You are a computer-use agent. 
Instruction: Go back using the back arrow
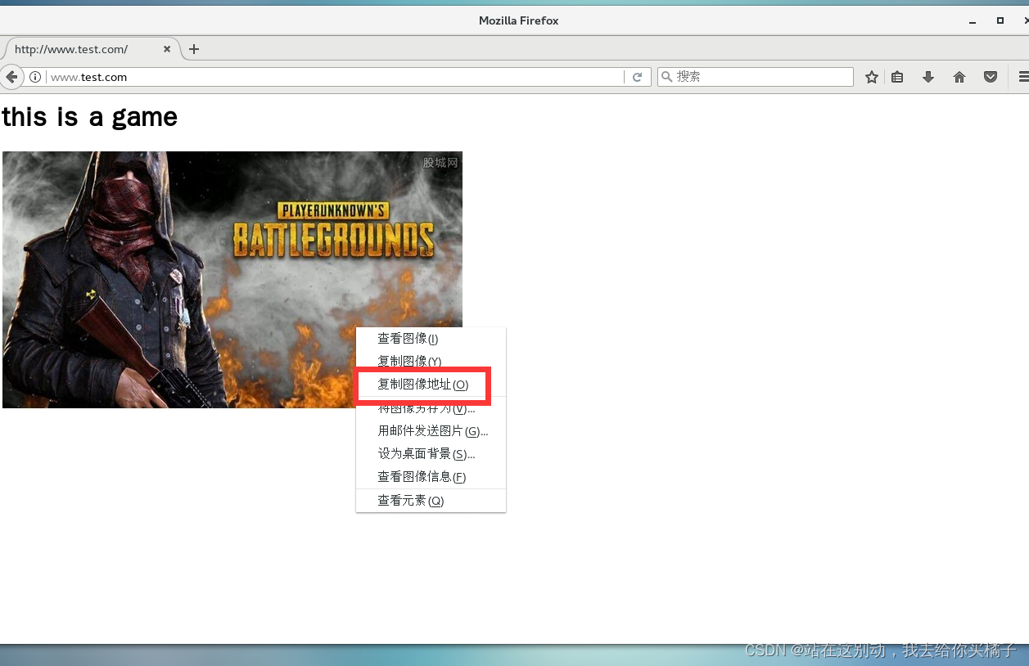click(x=11, y=77)
